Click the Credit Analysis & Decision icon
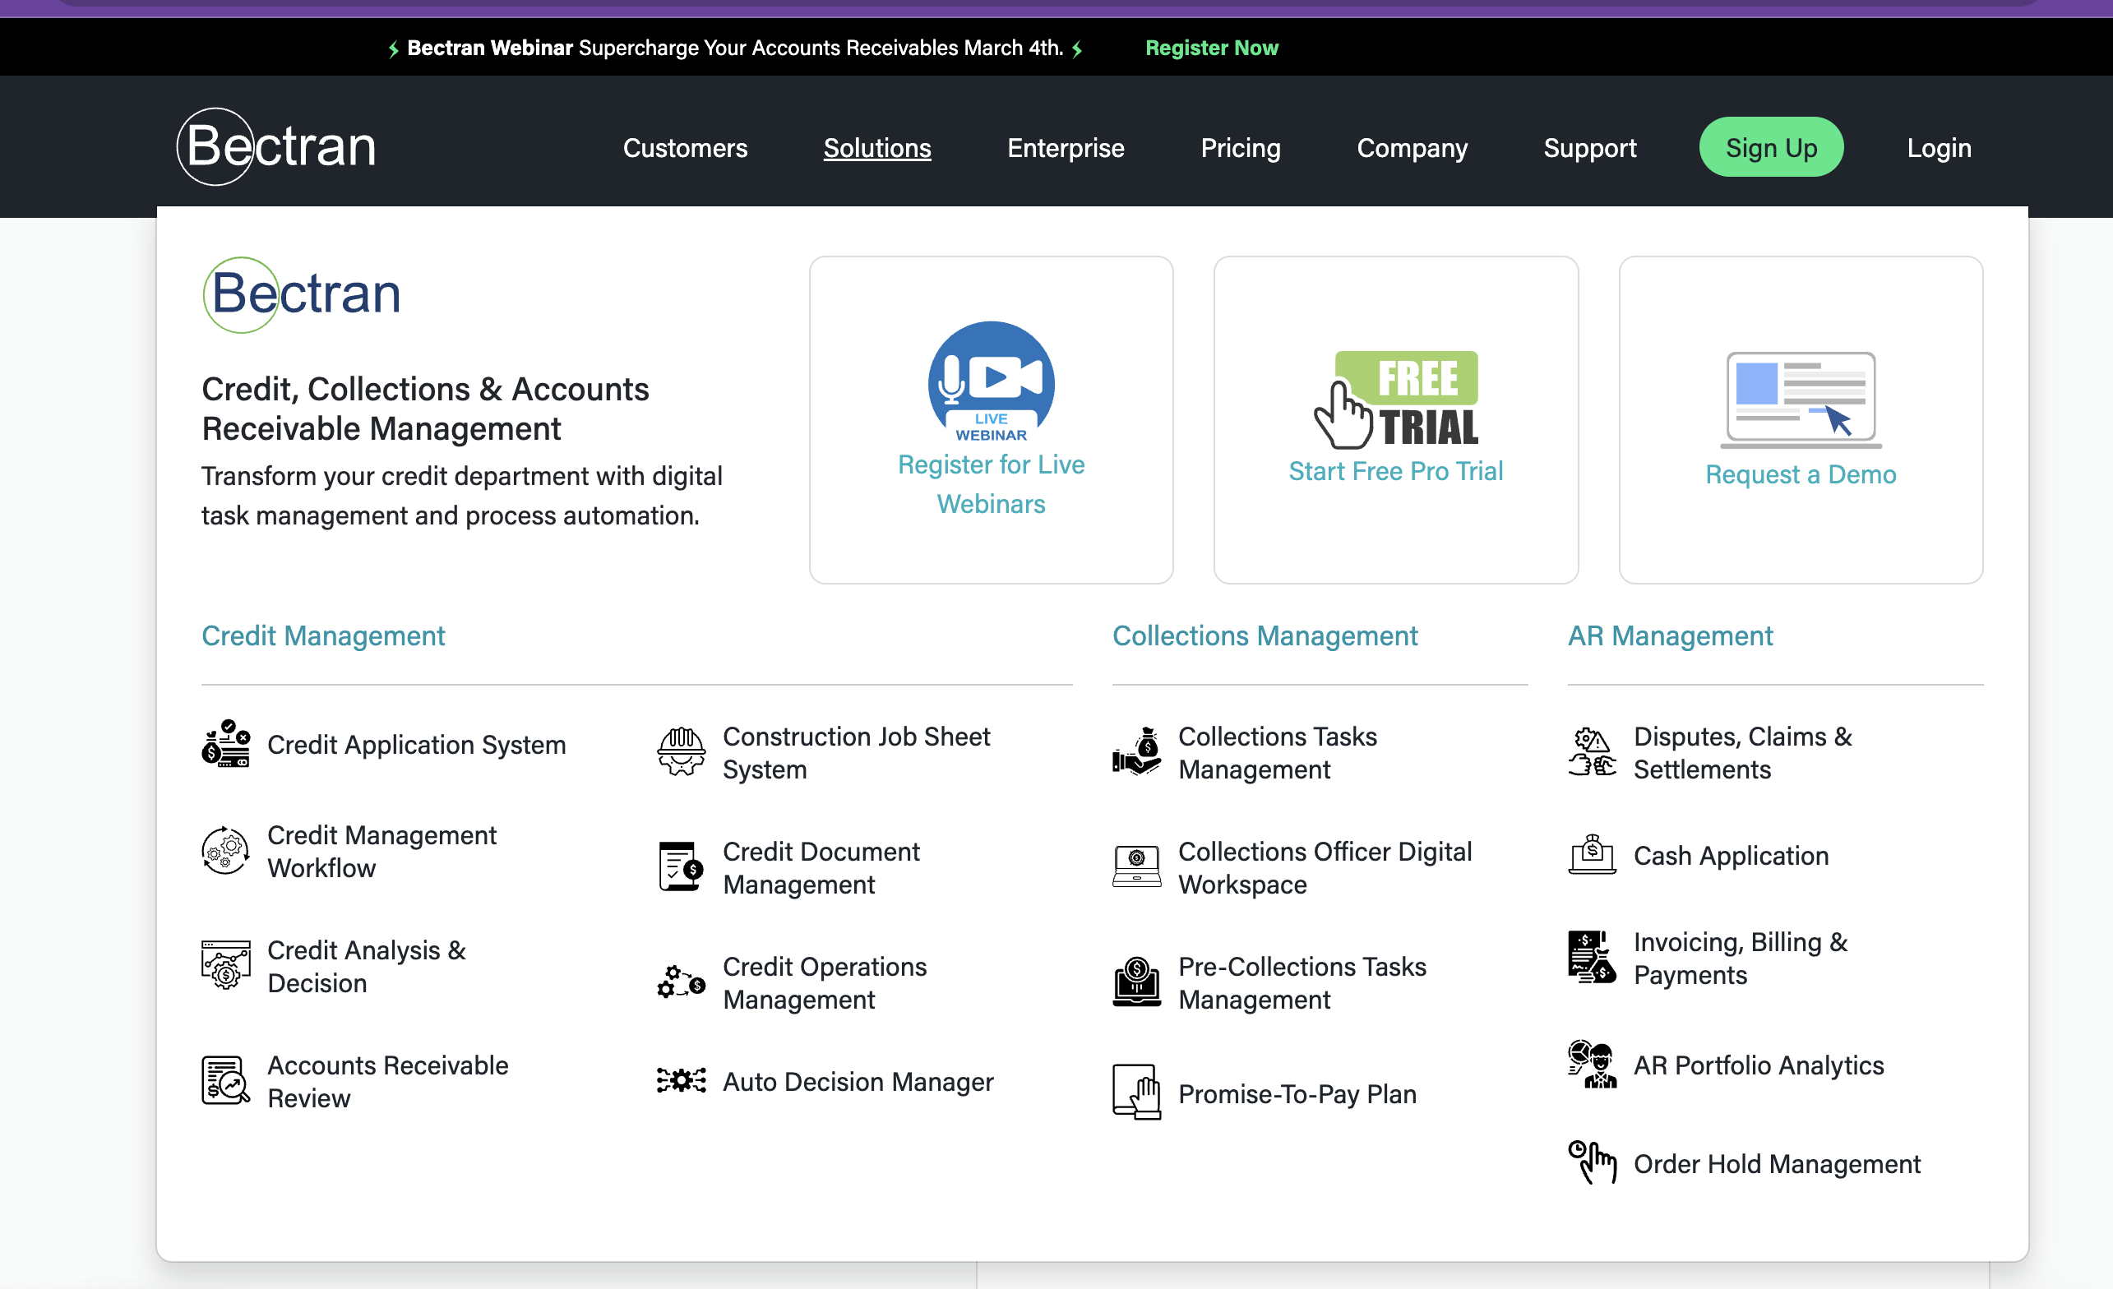This screenshot has width=2113, height=1289. (225, 966)
